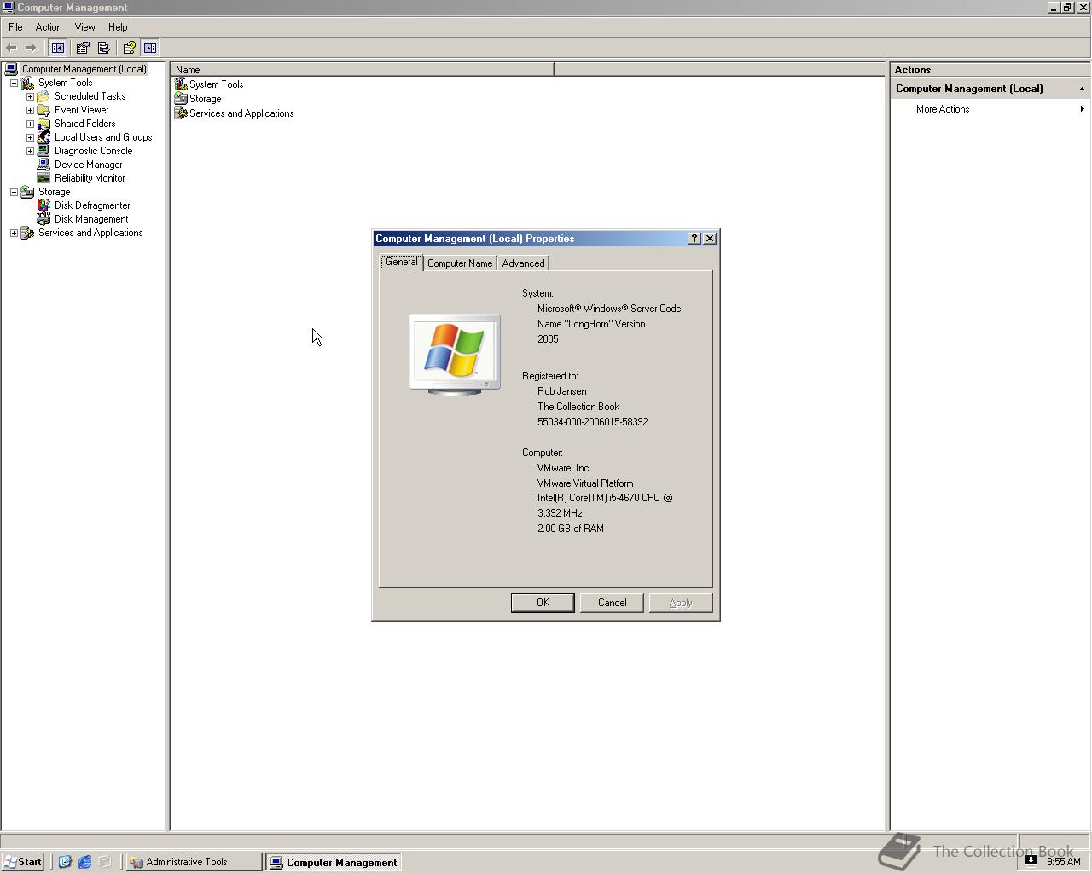Image resolution: width=1092 pixels, height=873 pixels.
Task: Click OK in the Properties dialog
Action: coord(543,603)
